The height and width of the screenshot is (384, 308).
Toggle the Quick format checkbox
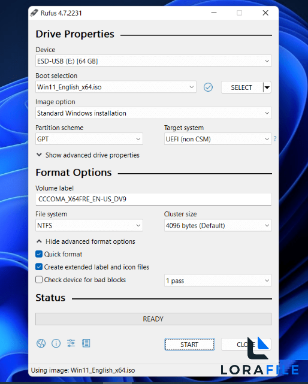tap(39, 254)
